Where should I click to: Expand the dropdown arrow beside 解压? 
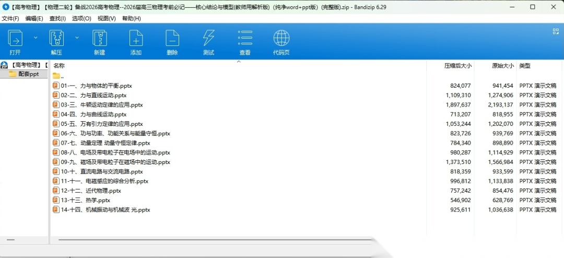[x=77, y=38]
